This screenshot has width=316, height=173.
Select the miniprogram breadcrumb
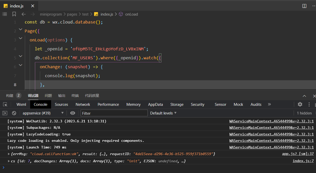click(x=51, y=14)
